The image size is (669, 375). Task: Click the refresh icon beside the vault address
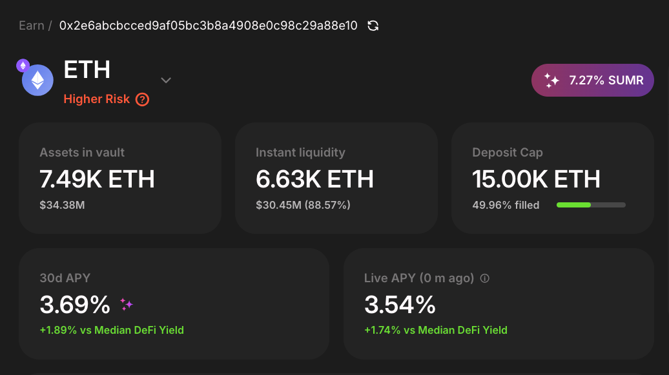click(373, 26)
